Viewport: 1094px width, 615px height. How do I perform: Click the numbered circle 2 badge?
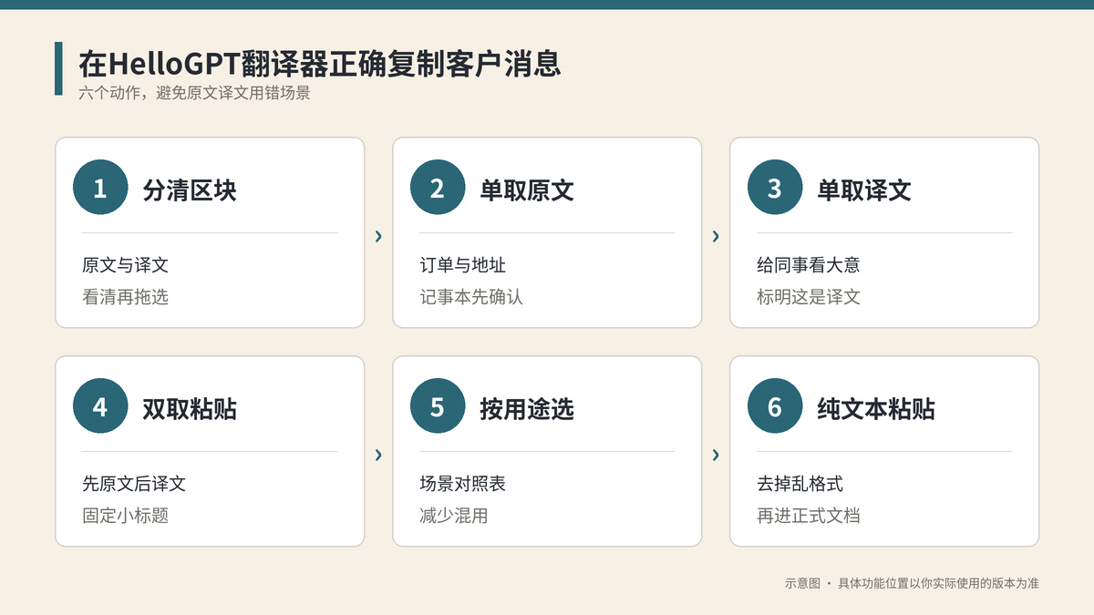[438, 188]
